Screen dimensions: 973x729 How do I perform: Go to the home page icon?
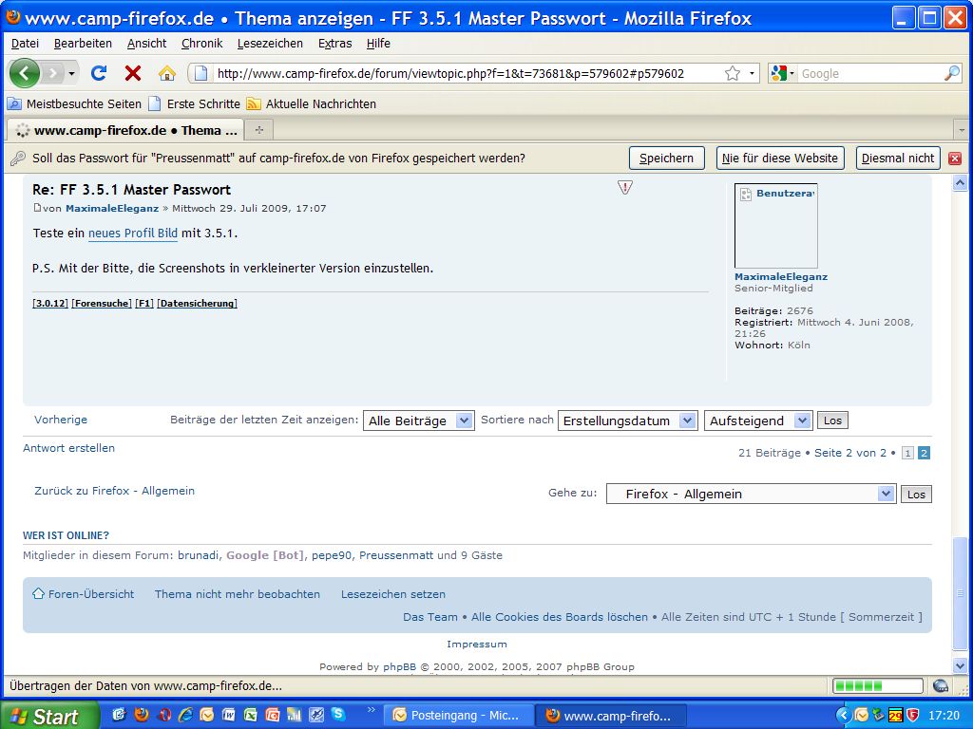click(x=167, y=73)
